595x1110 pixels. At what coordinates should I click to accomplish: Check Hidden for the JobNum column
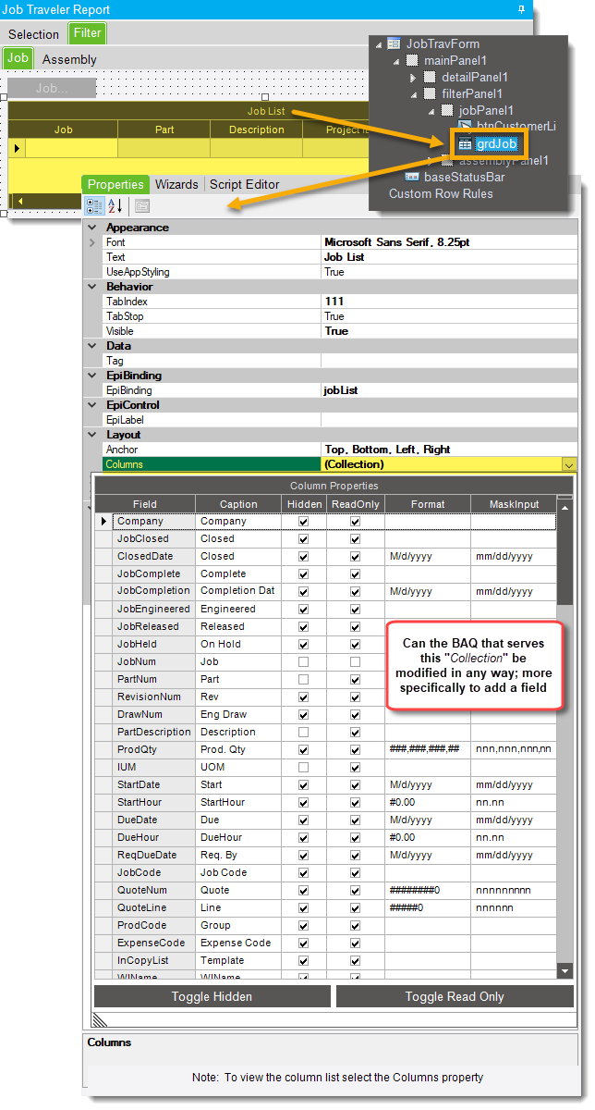click(x=303, y=662)
